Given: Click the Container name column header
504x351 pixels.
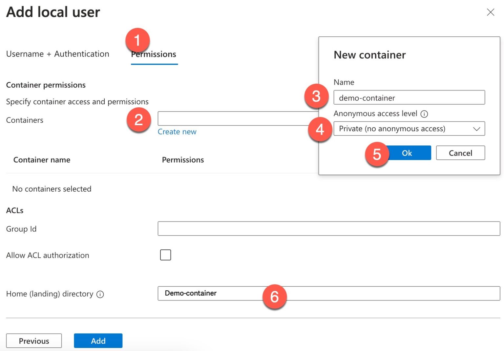Looking at the screenshot, I should pos(42,160).
